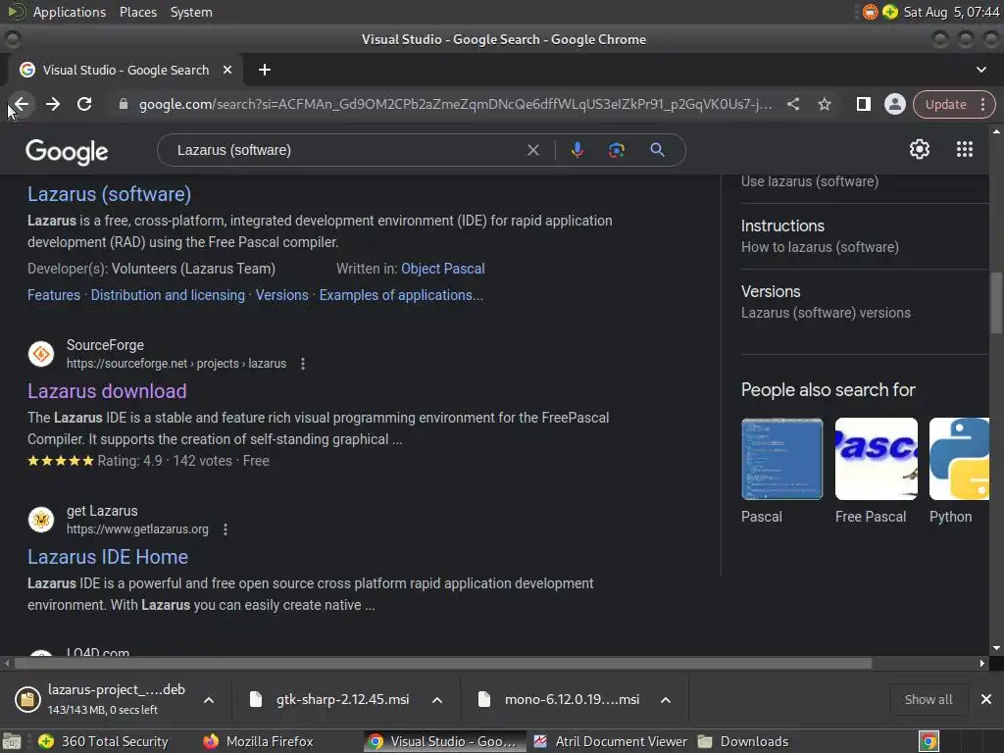Open the System menu
Viewport: 1004px width, 753px height.
point(191,12)
